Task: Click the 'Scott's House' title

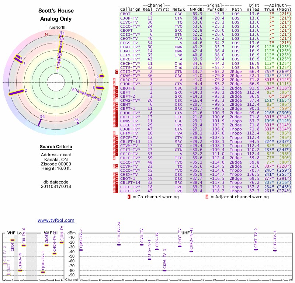Action: point(56,11)
